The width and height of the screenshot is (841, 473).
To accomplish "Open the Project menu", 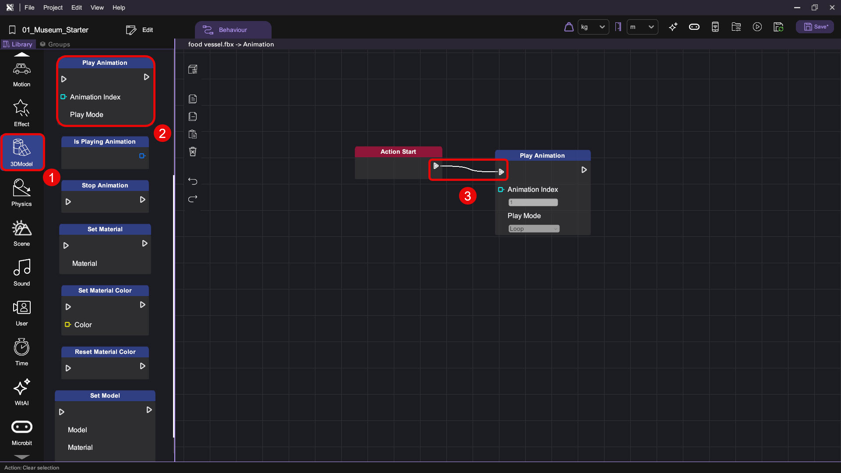I will click(53, 7).
